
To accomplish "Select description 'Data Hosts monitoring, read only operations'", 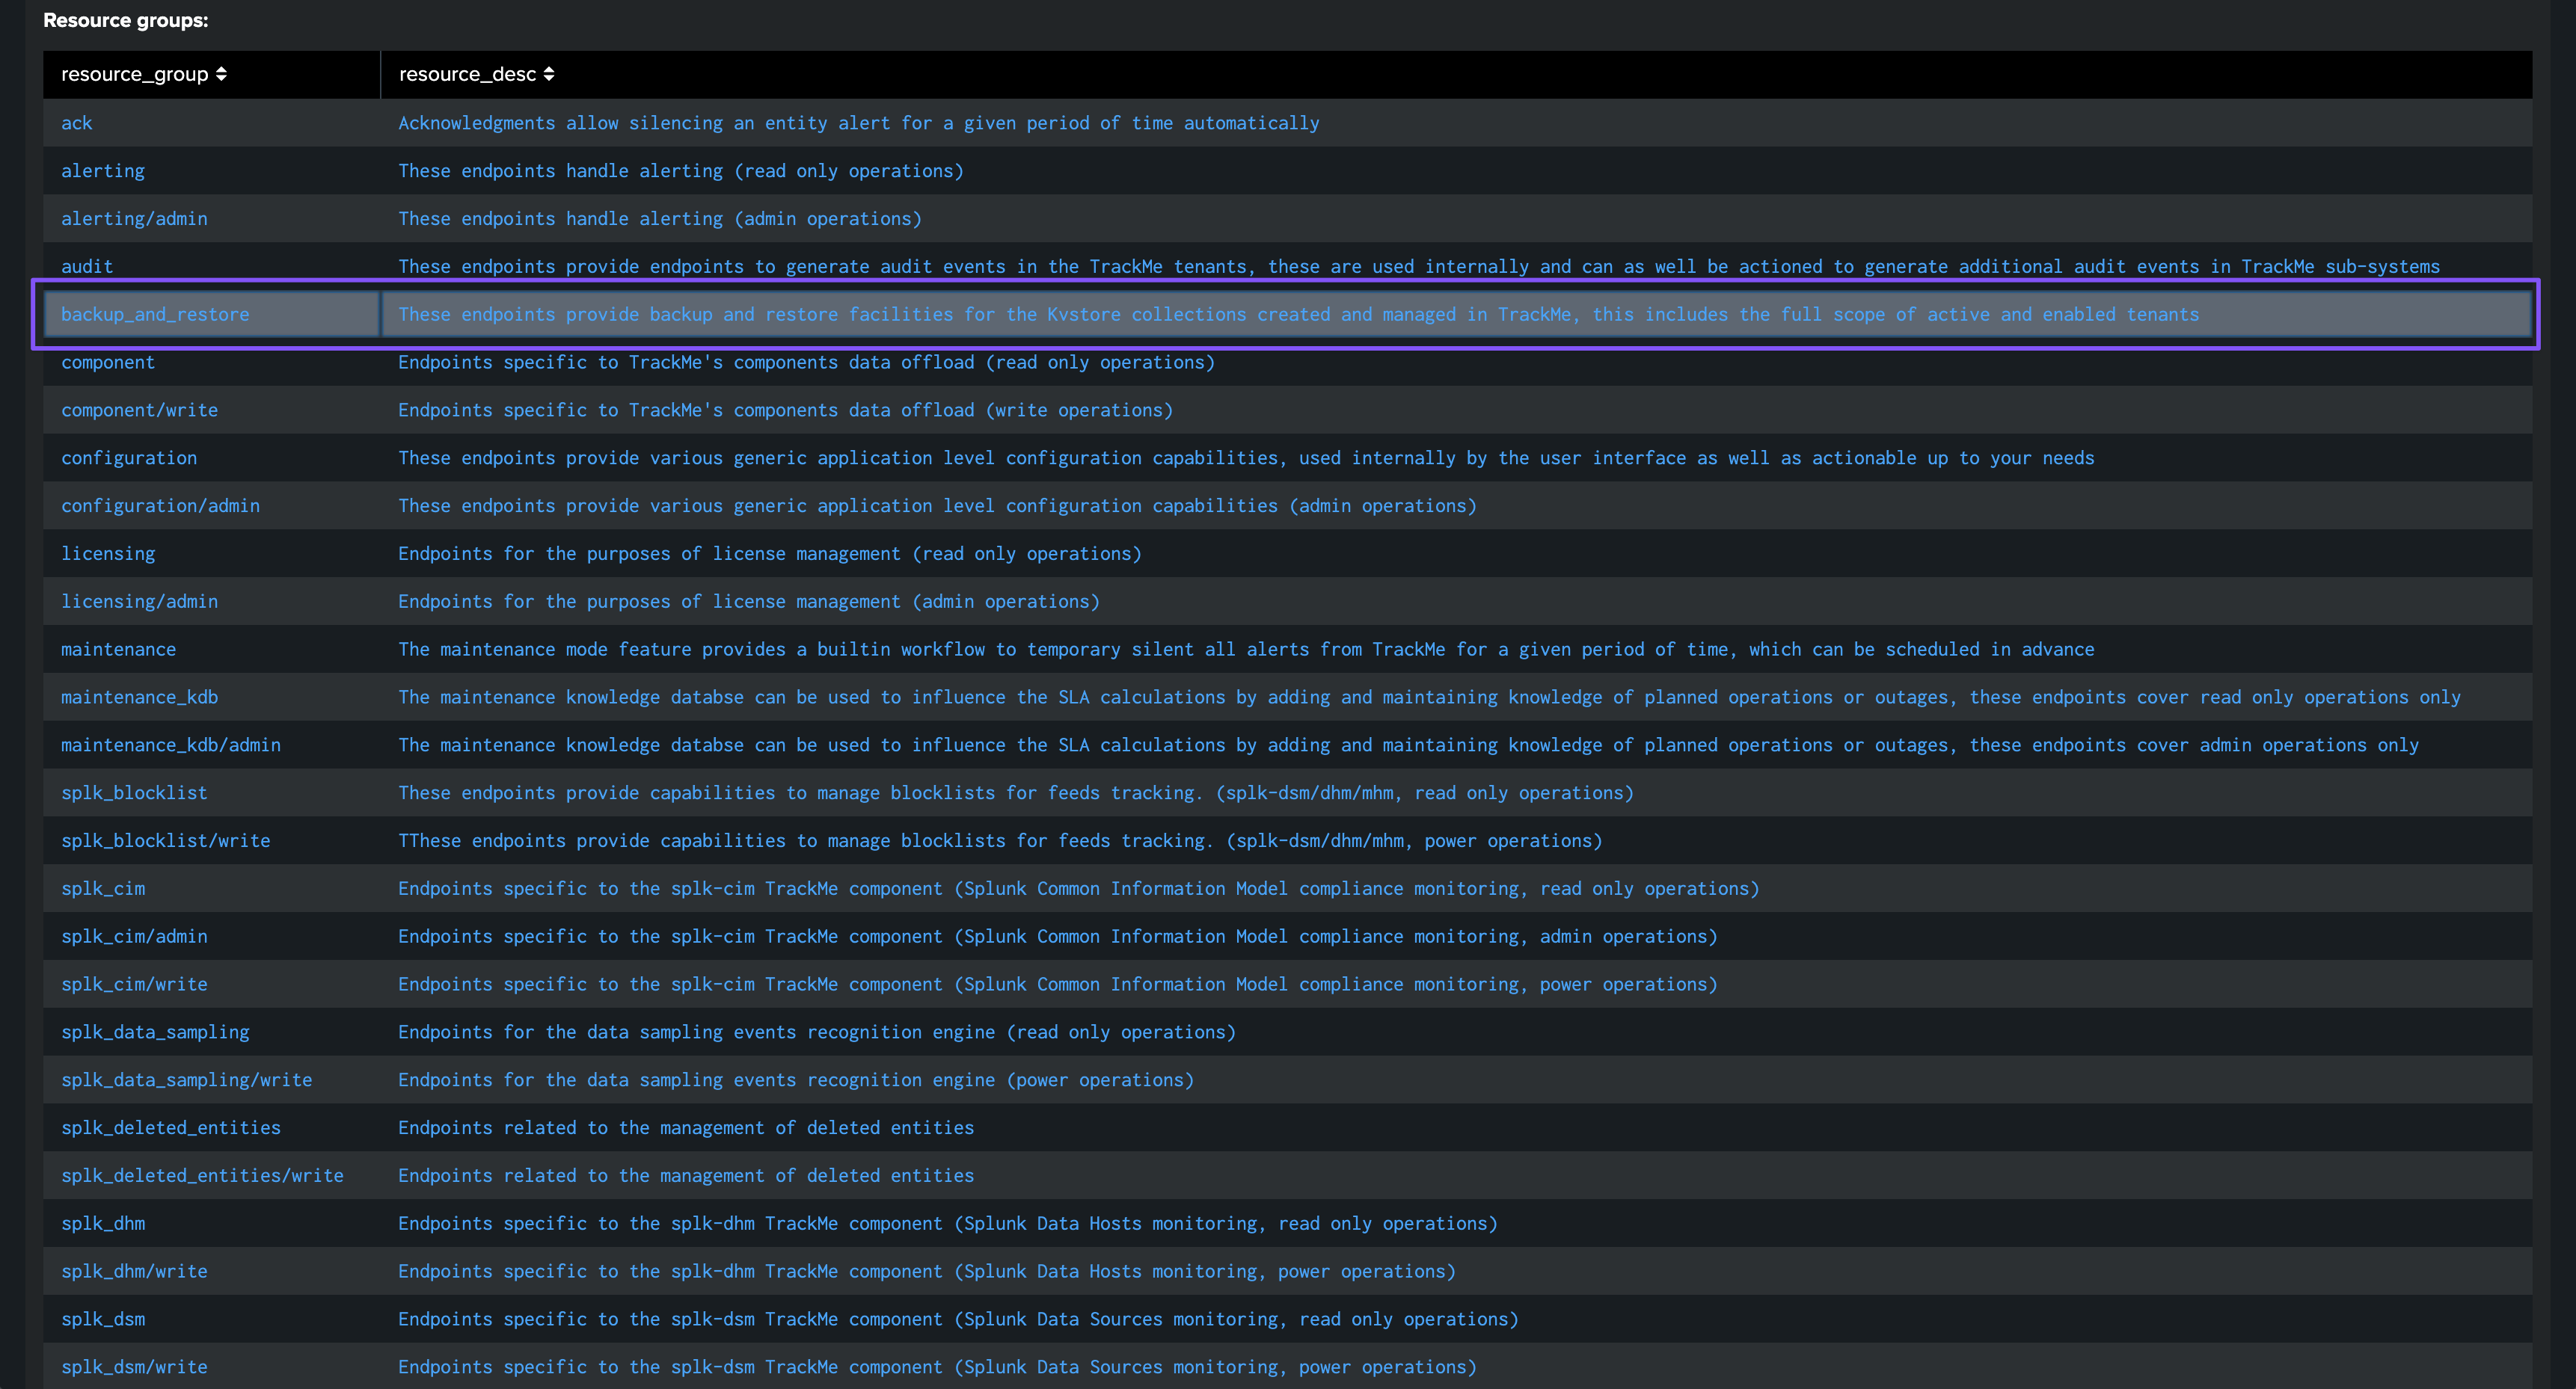I will [948, 1224].
